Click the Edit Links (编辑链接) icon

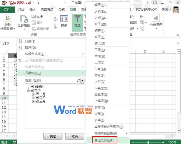click(x=34, y=29)
